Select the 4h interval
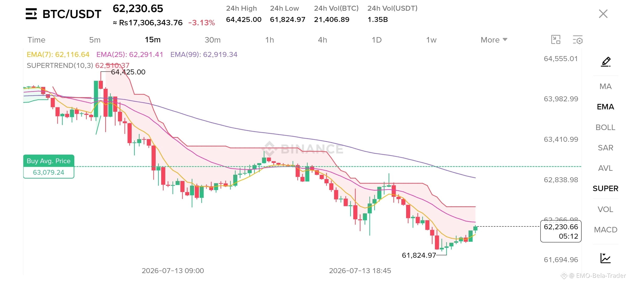 pyautogui.click(x=322, y=40)
